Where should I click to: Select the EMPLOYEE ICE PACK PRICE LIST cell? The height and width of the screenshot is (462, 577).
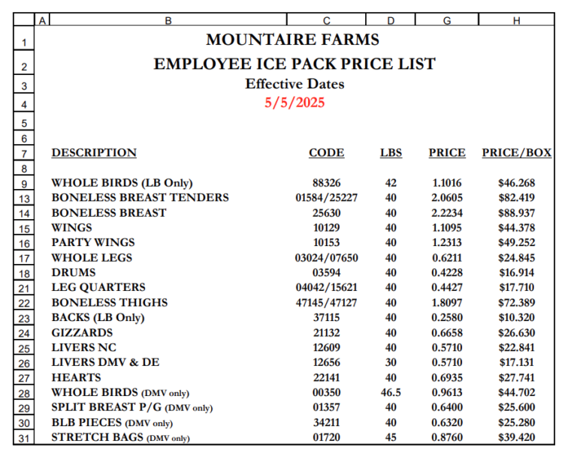tap(295, 64)
